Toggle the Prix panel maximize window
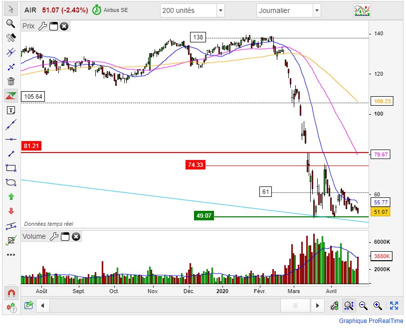Screen dimensions: 406x329 tap(53, 26)
